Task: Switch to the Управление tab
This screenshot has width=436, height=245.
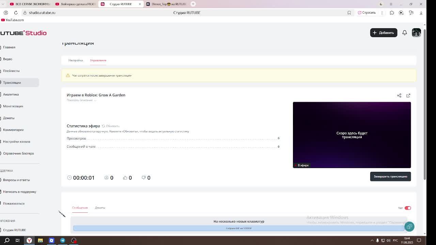Action: [x=98, y=60]
